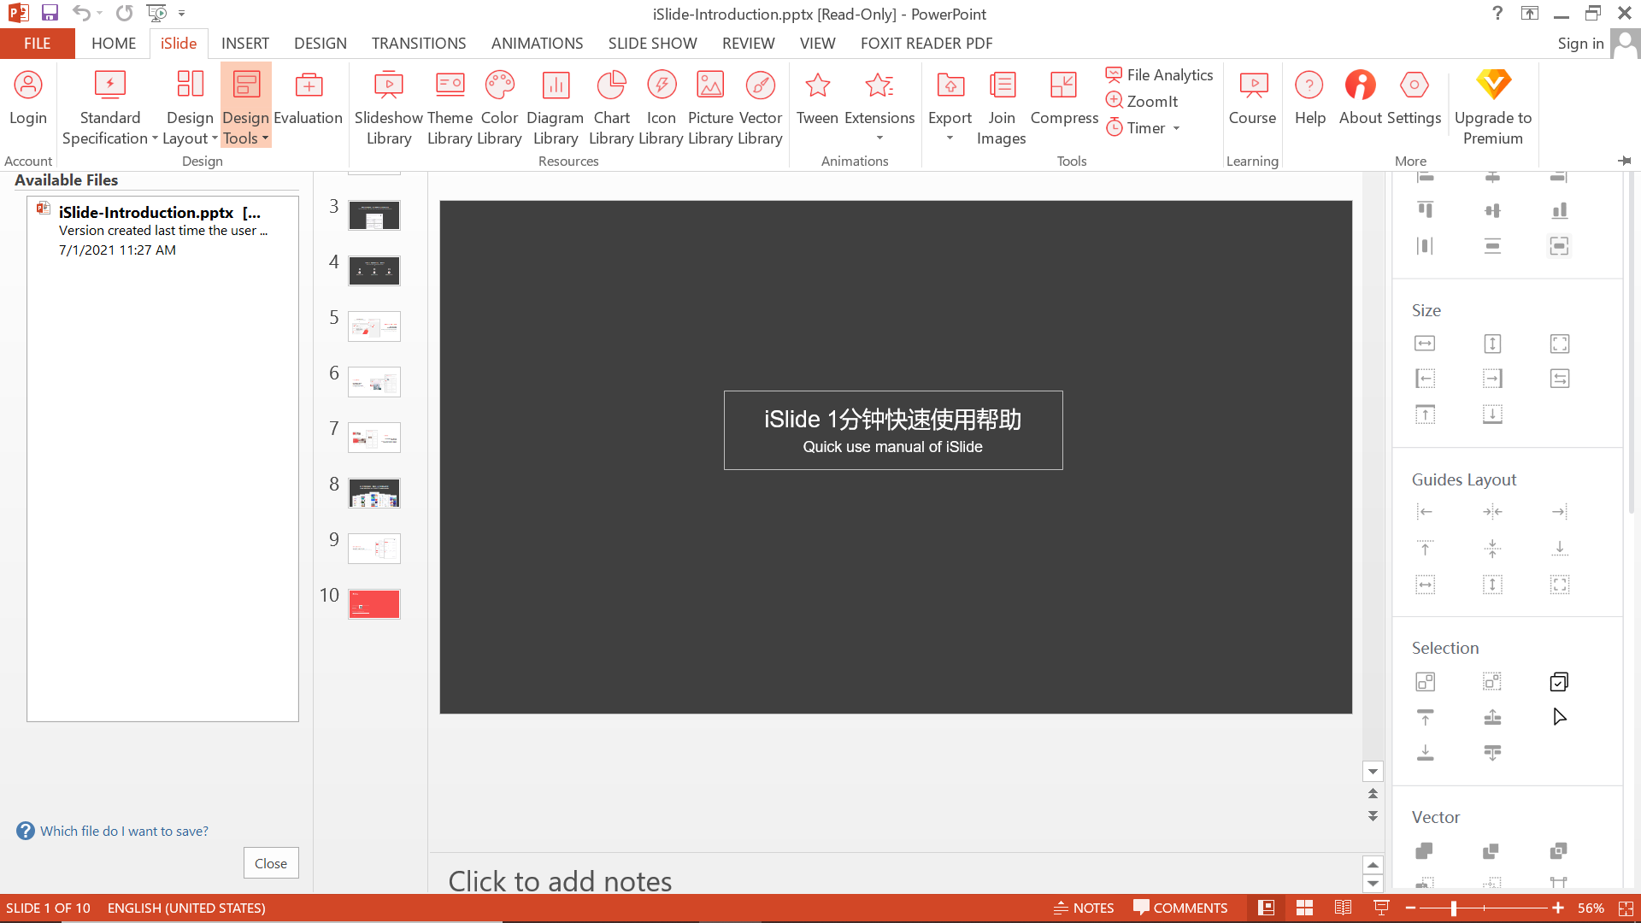Toggle the COMMENTS pane
Viewport: 1641px width, 923px height.
tap(1180, 908)
